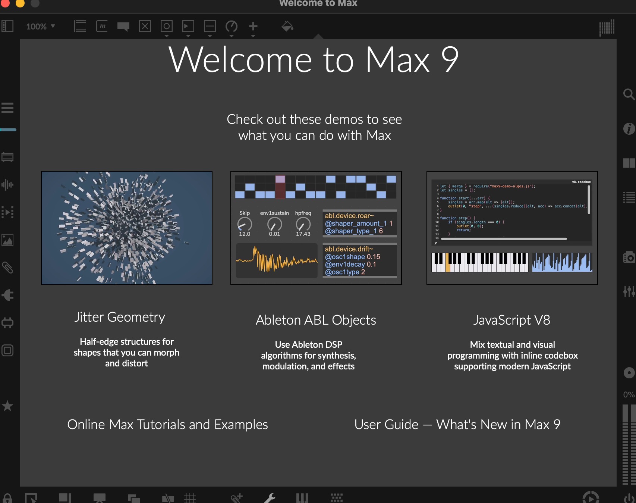Open the Max for Live devices browser icon
This screenshot has height=503, width=636.
7,157
